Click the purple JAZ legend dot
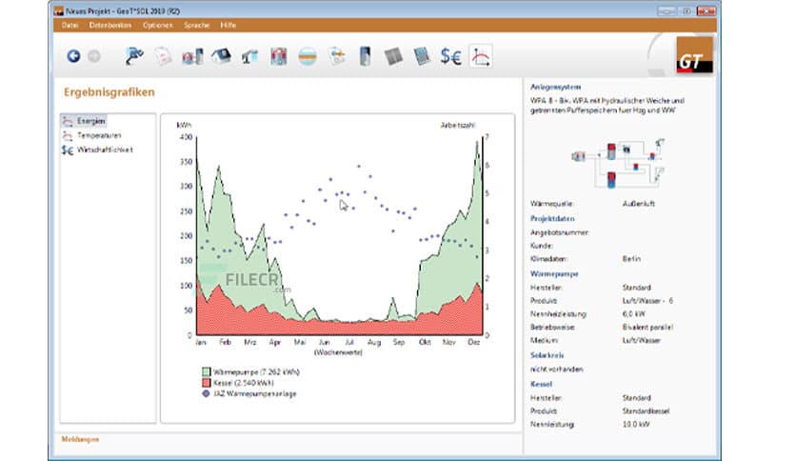This screenshot has height=461, width=796. point(206,393)
